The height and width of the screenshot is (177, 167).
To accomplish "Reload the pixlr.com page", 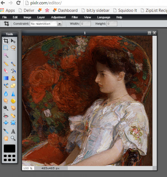I will point(18,3).
